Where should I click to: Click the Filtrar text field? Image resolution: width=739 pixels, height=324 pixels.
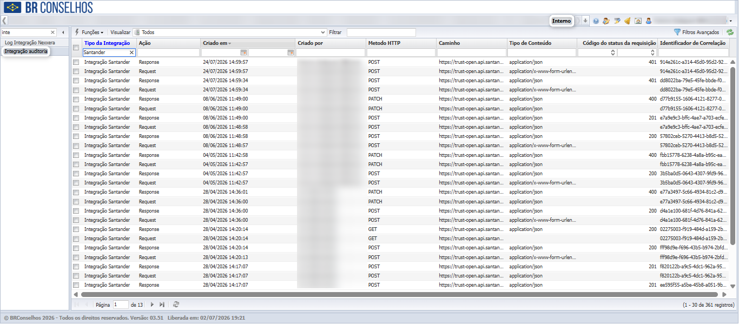tap(381, 32)
